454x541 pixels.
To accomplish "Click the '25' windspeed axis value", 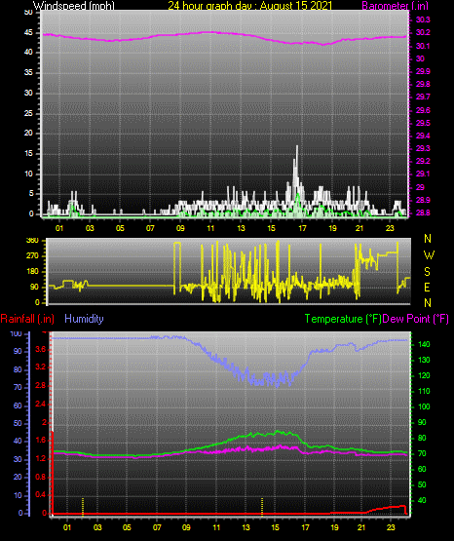I will (28, 113).
